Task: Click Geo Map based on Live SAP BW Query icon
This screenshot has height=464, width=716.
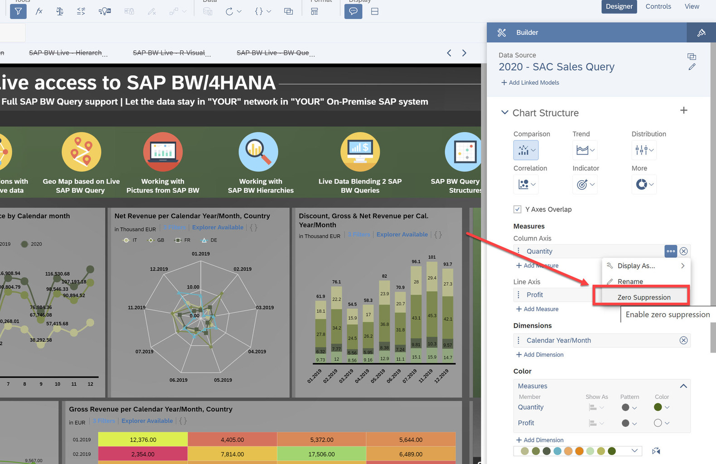Action: pos(82,152)
